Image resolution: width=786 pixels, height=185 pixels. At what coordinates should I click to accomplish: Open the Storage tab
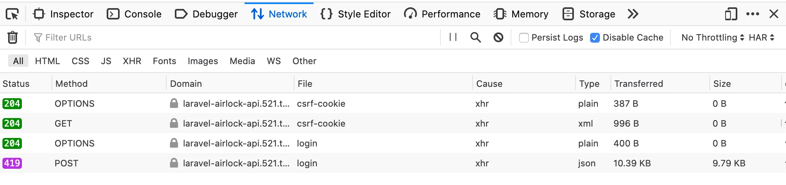click(589, 14)
